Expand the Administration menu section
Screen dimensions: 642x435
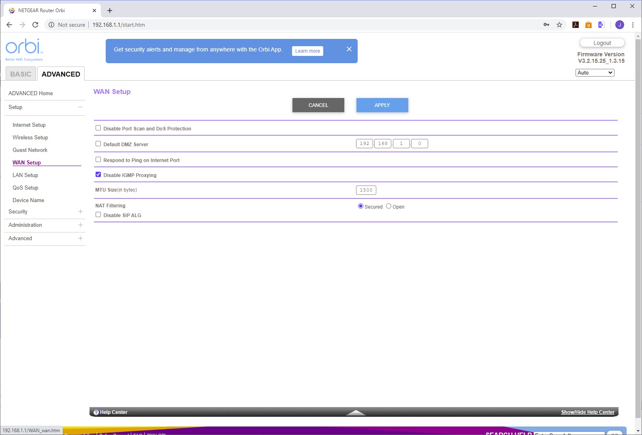tap(80, 225)
